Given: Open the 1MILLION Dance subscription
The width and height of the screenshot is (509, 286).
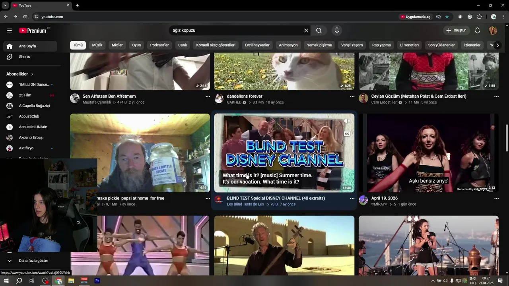Looking at the screenshot, I should coord(30,85).
